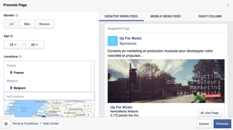Image resolution: width=233 pixels, height=130 pixels.
Task: Click the France location pin icon
Action: [11, 72]
